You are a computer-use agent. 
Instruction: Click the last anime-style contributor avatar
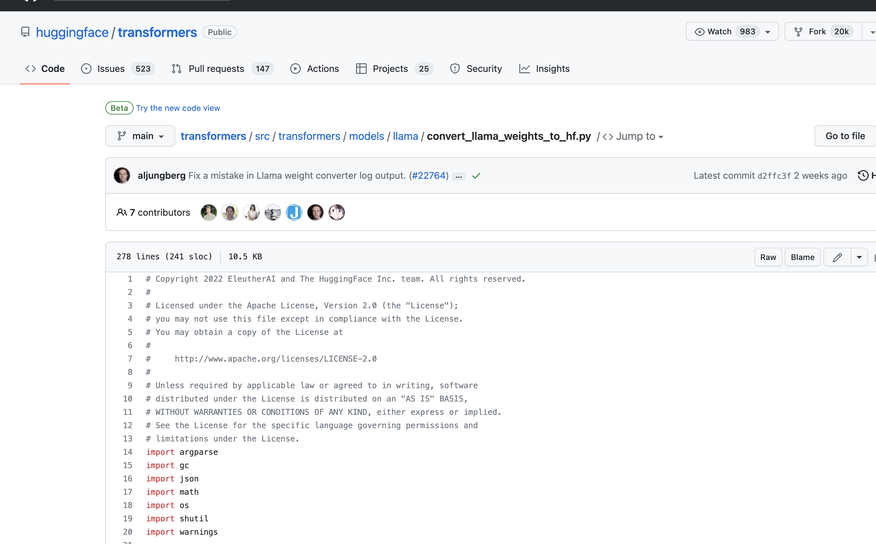tap(336, 212)
